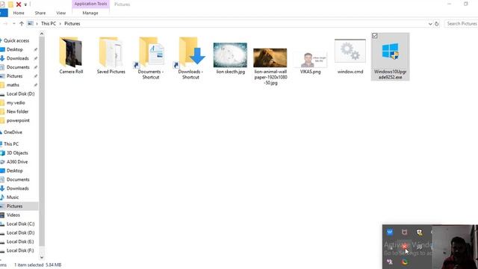Screen dimensions: 478x269
Task: Open Local Disk (C:) in sidebar
Action: [20, 224]
